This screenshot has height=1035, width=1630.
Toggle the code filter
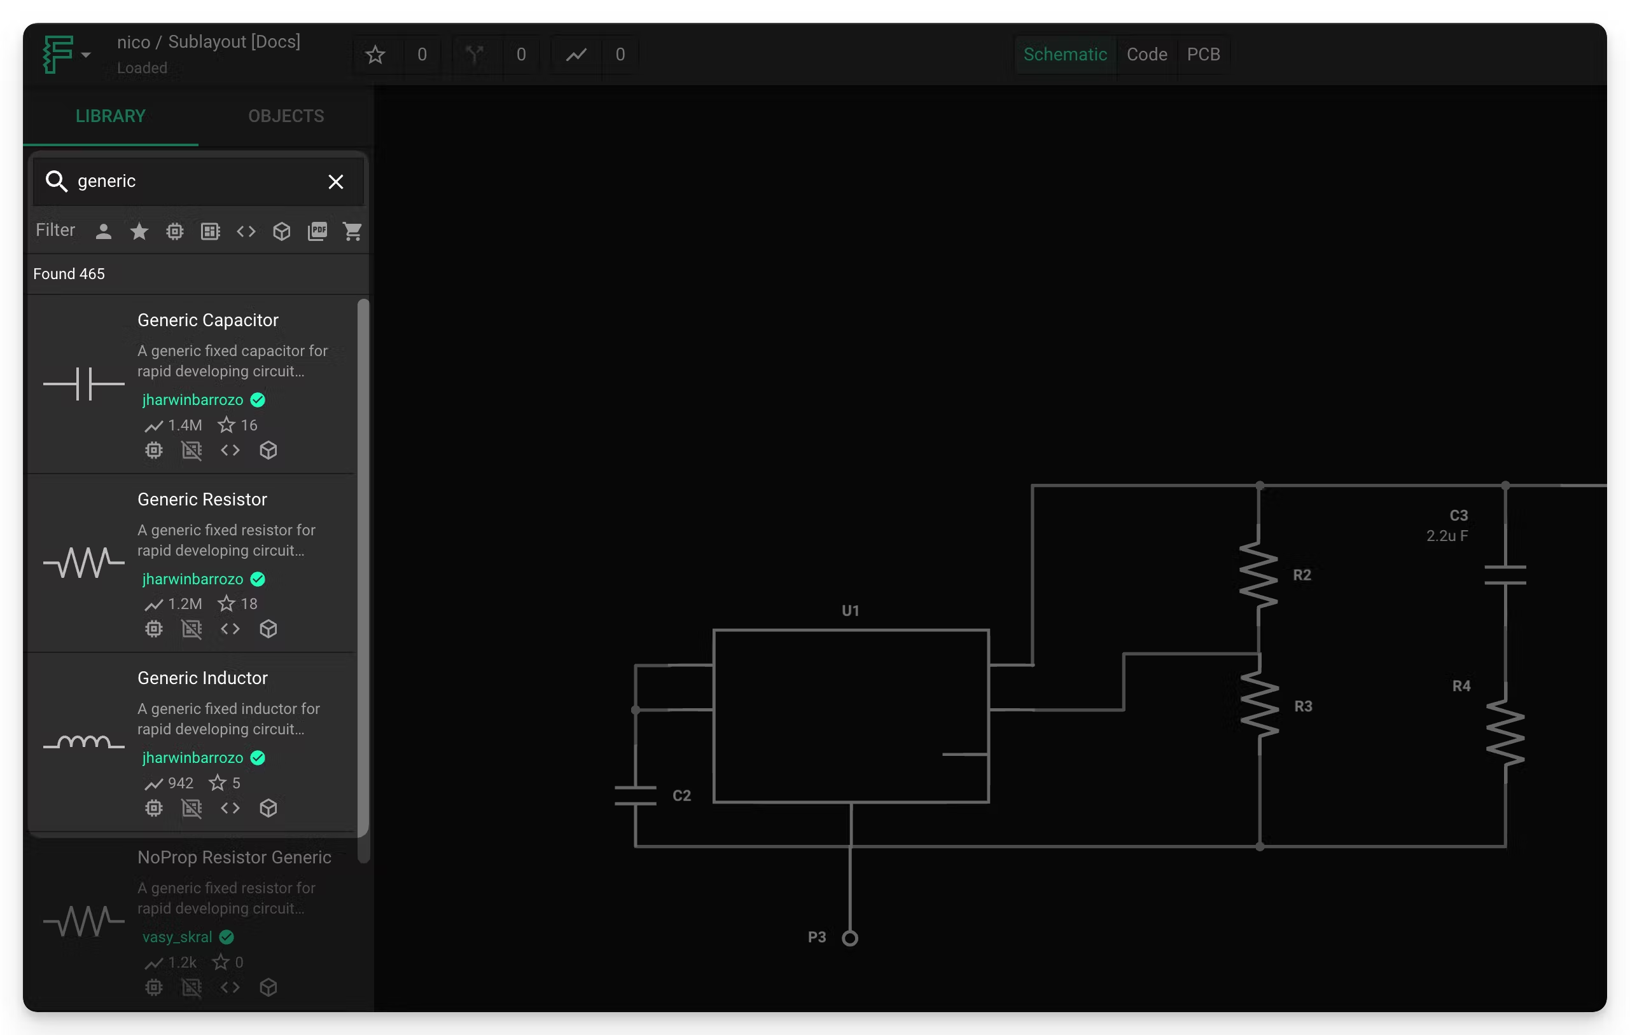246,231
